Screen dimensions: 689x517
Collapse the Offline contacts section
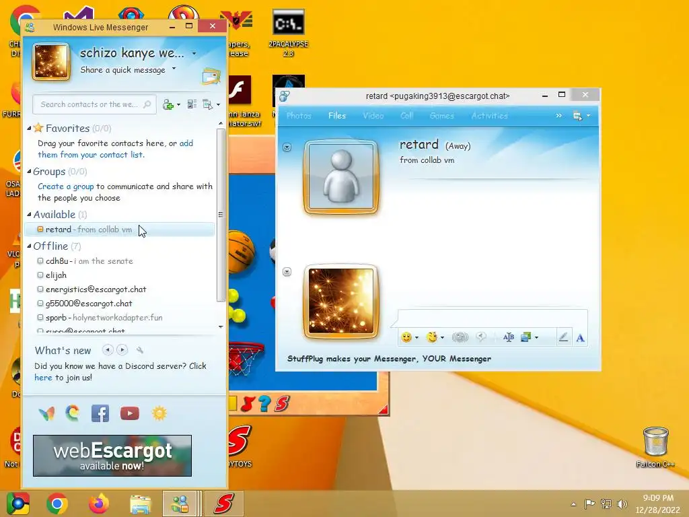coord(29,246)
